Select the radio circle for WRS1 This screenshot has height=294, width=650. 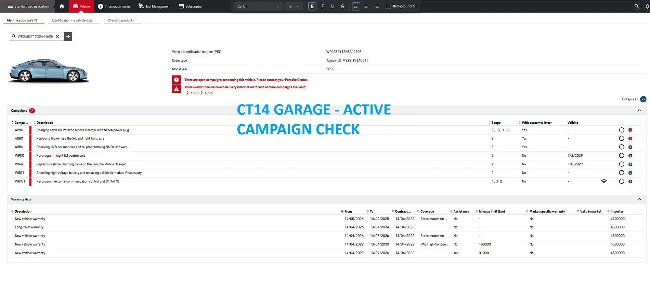click(x=622, y=173)
